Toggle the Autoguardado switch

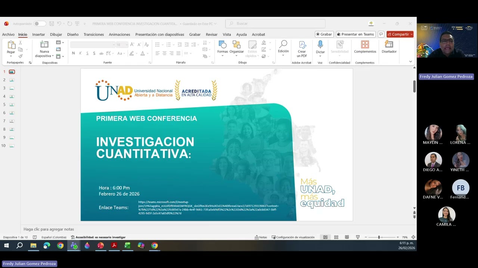point(40,23)
